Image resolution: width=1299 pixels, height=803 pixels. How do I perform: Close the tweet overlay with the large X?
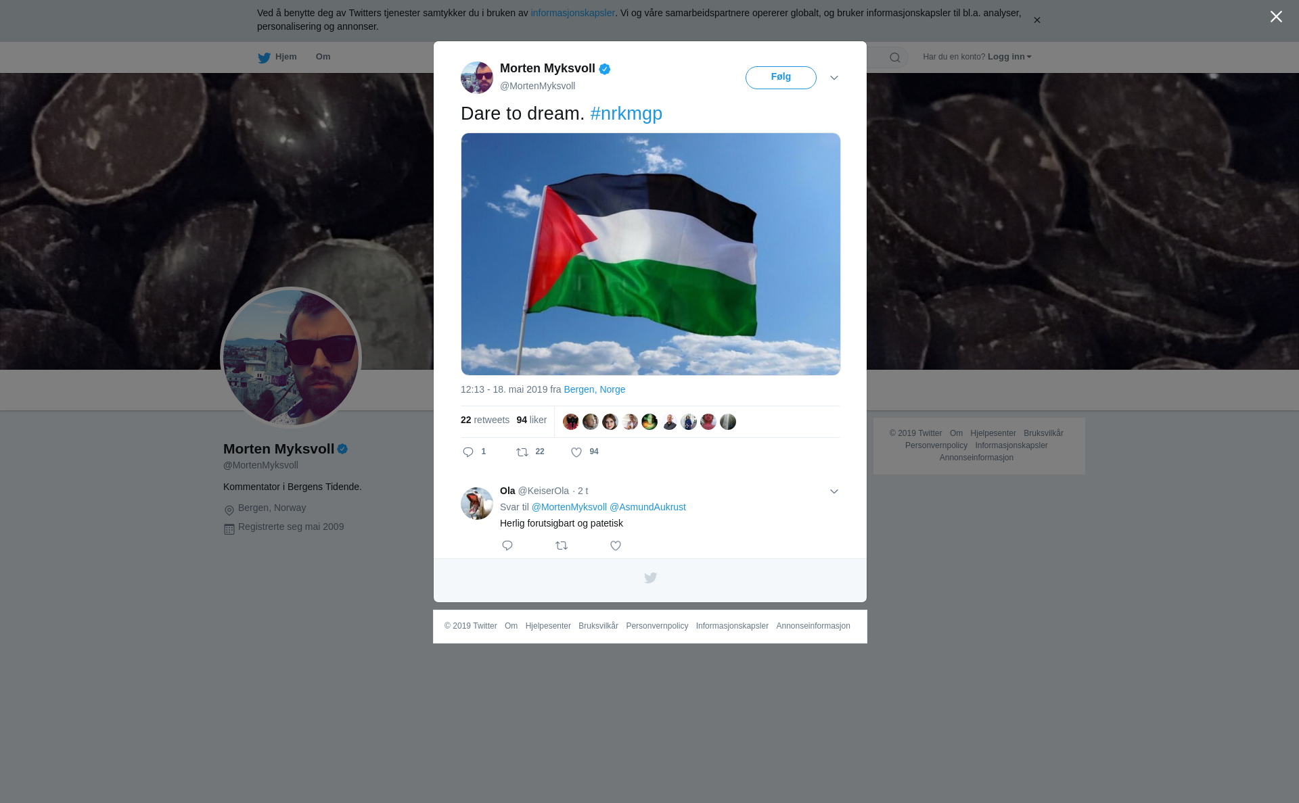pyautogui.click(x=1276, y=17)
